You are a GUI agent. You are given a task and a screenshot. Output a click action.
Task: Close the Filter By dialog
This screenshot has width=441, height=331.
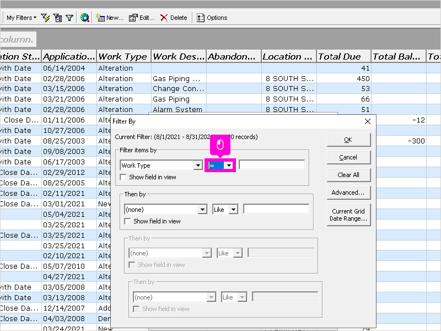tap(368, 121)
